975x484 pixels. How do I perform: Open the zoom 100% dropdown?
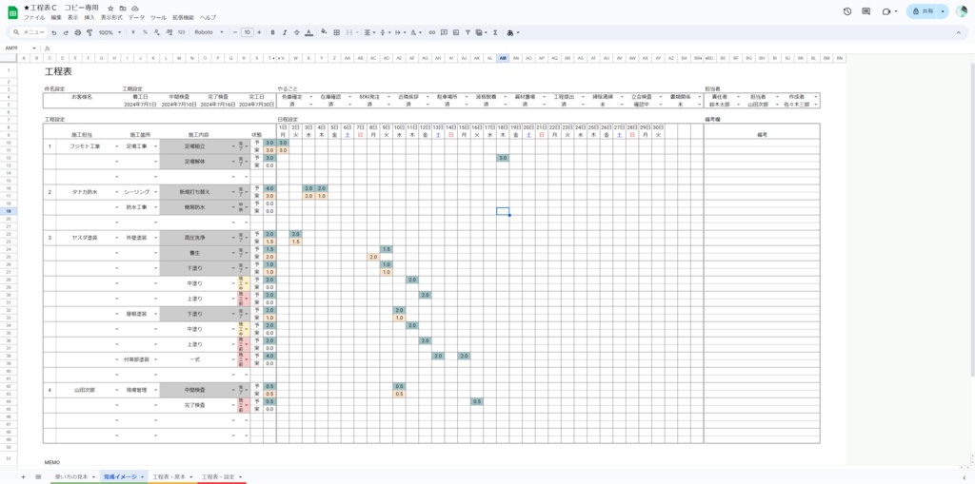click(x=109, y=32)
